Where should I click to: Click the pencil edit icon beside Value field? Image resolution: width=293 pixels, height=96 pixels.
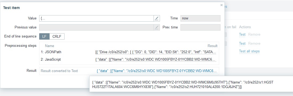click(x=157, y=18)
